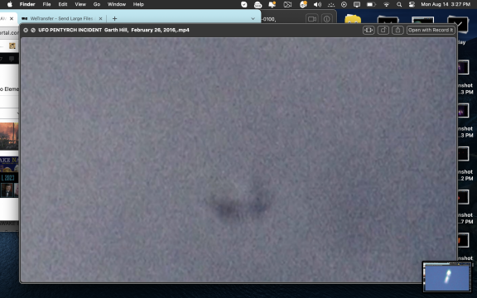Click the full screen icon beside the preview title
Viewport: 477px width, 298px height.
click(x=33, y=30)
